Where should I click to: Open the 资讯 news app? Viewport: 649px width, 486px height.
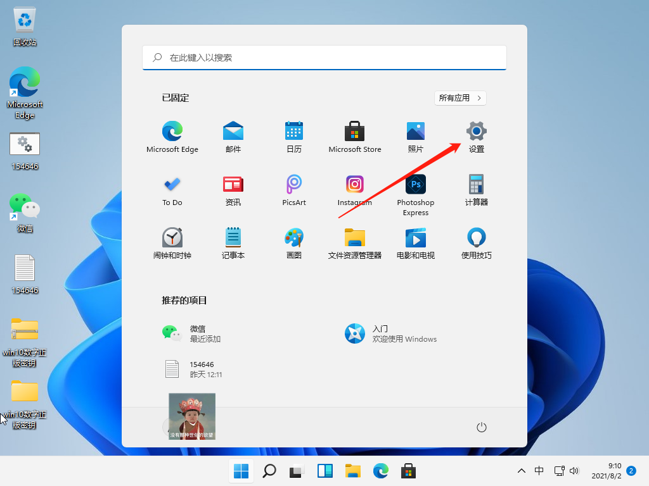233,190
